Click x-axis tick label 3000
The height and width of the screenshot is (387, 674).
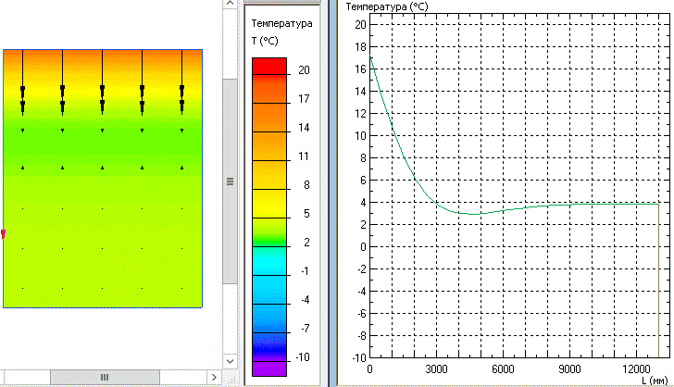tap(437, 368)
